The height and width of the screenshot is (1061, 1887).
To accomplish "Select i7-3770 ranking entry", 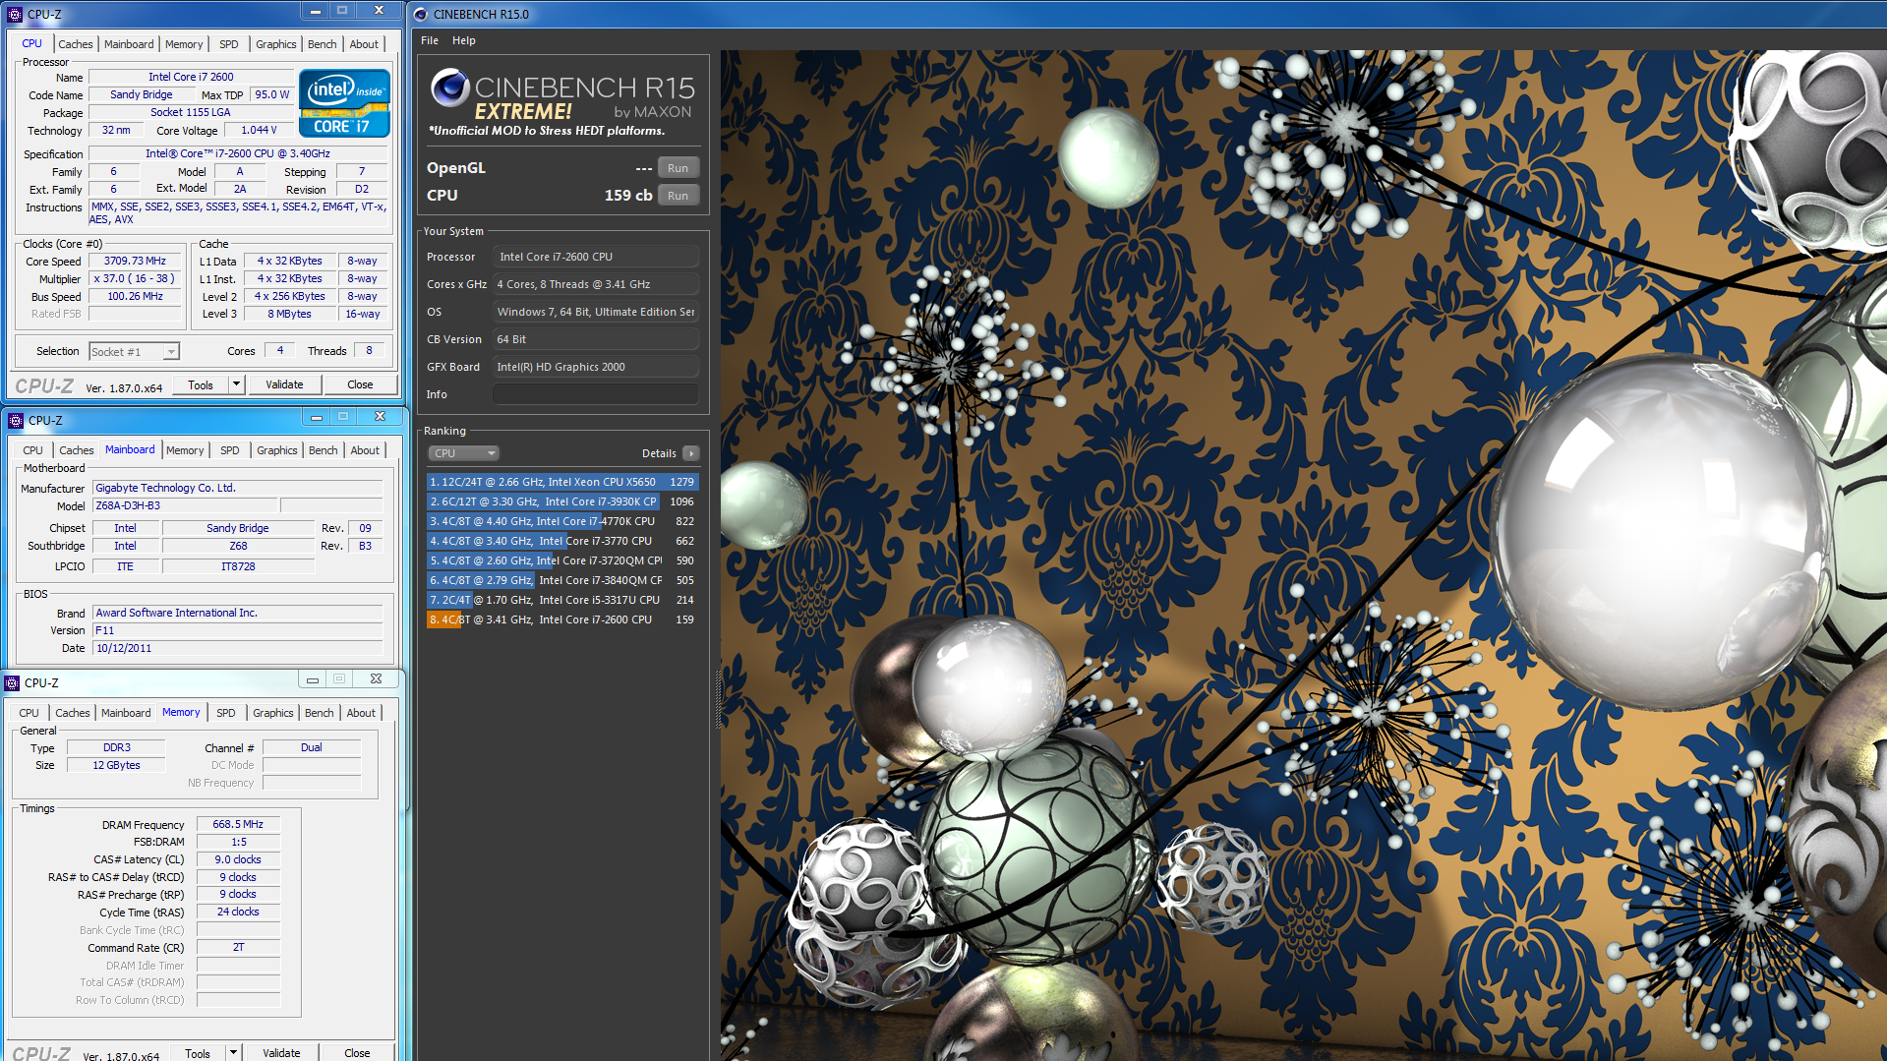I will point(562,541).
